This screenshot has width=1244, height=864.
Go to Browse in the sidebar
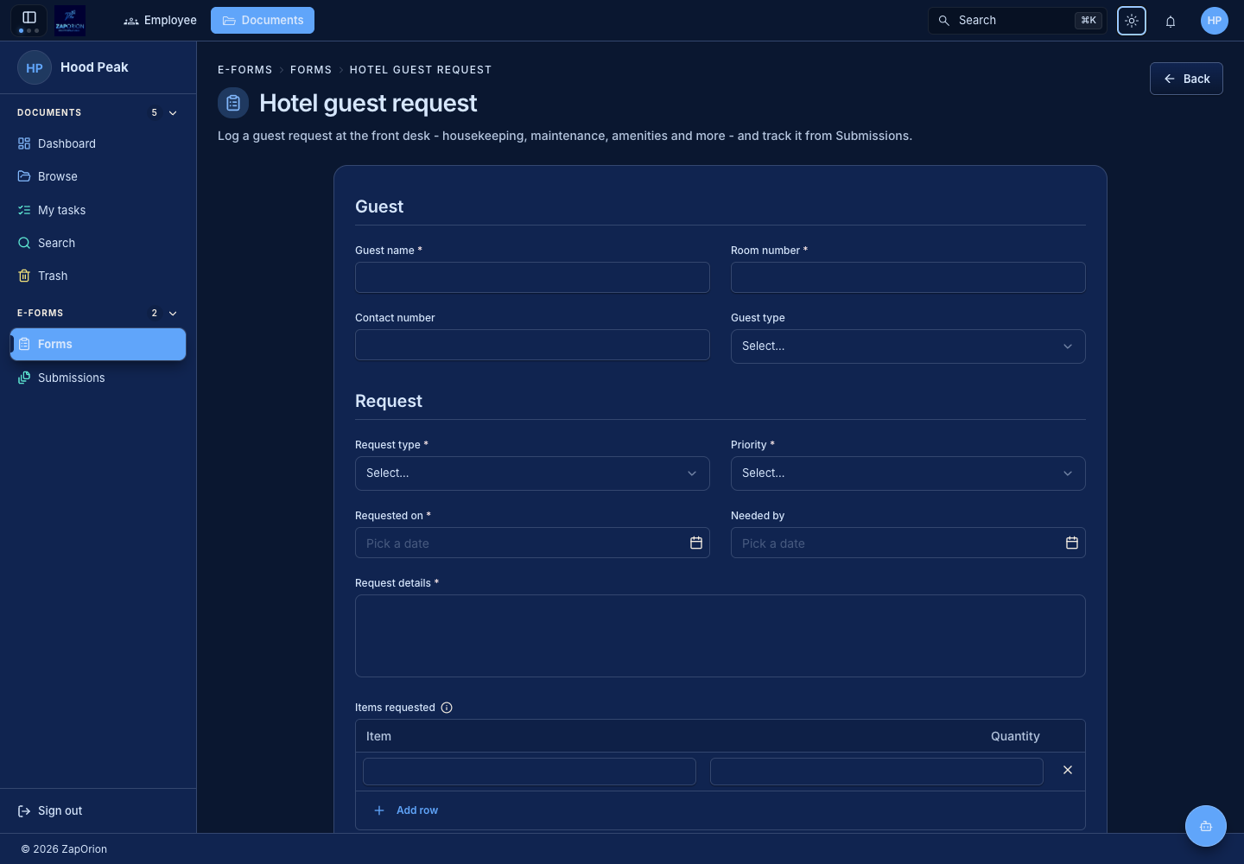point(98,176)
